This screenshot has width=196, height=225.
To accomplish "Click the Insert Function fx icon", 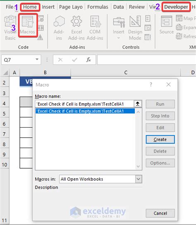I will pos(88,60).
